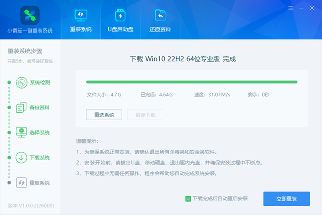The width and height of the screenshot is (322, 215).
Task: Click tip 2 about removing U盘
Action: 169,163
